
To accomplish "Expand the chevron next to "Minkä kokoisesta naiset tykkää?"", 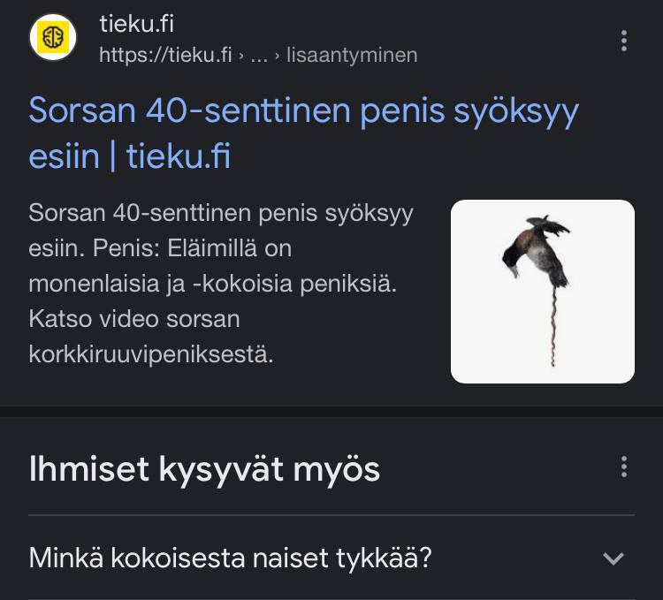I will pyautogui.click(x=613, y=558).
